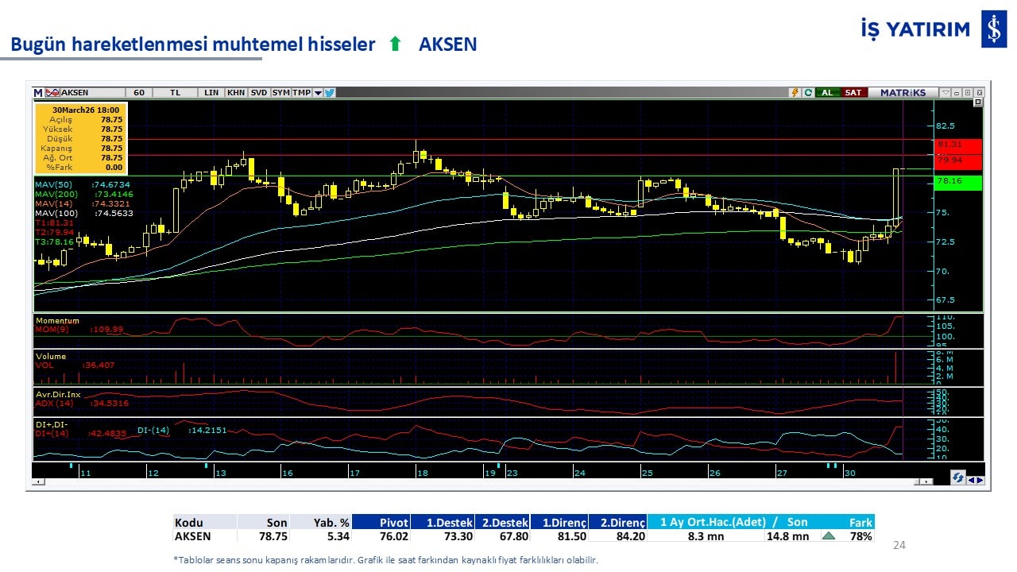Toggle the KHN option in toolbar

pyautogui.click(x=236, y=93)
